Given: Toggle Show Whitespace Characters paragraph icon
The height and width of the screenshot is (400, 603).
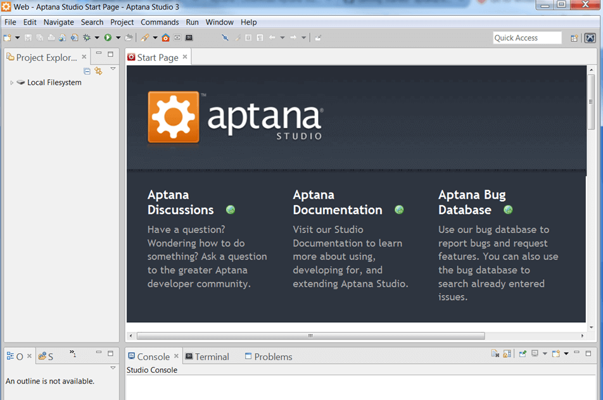Looking at the screenshot, I should tap(260, 38).
